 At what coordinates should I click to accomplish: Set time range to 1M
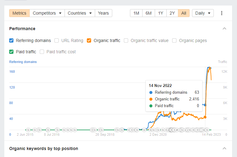[136, 13]
